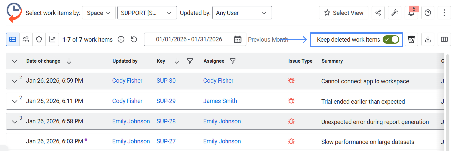Expand the SUP-30 row changes
The width and height of the screenshot is (454, 151).
coord(14,81)
